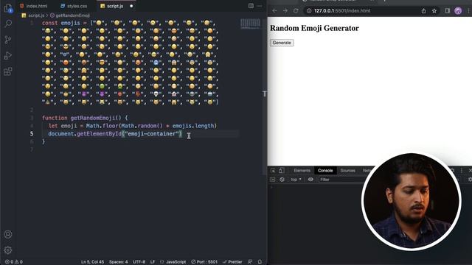Click the browser Back arrow
The height and width of the screenshot is (265, 472).
click(274, 11)
